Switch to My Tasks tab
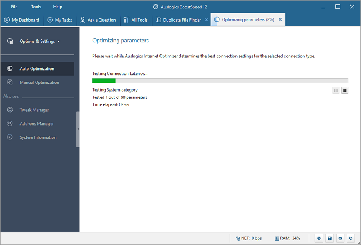This screenshot has height=245, width=361. coord(59,20)
